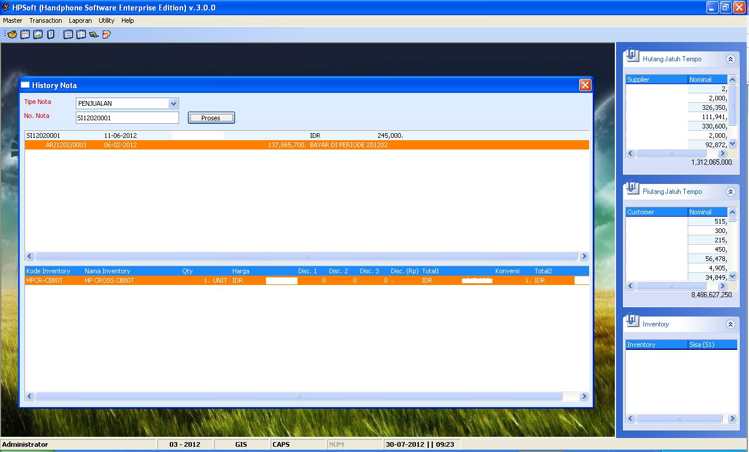
Task: Click the red-orange notes toolbar icon
Action: tap(106, 34)
